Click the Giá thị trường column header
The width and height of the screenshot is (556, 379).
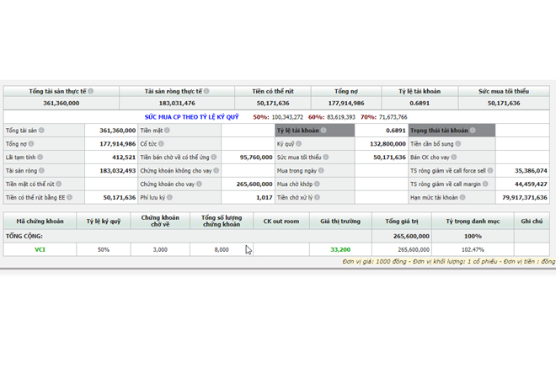(340, 222)
